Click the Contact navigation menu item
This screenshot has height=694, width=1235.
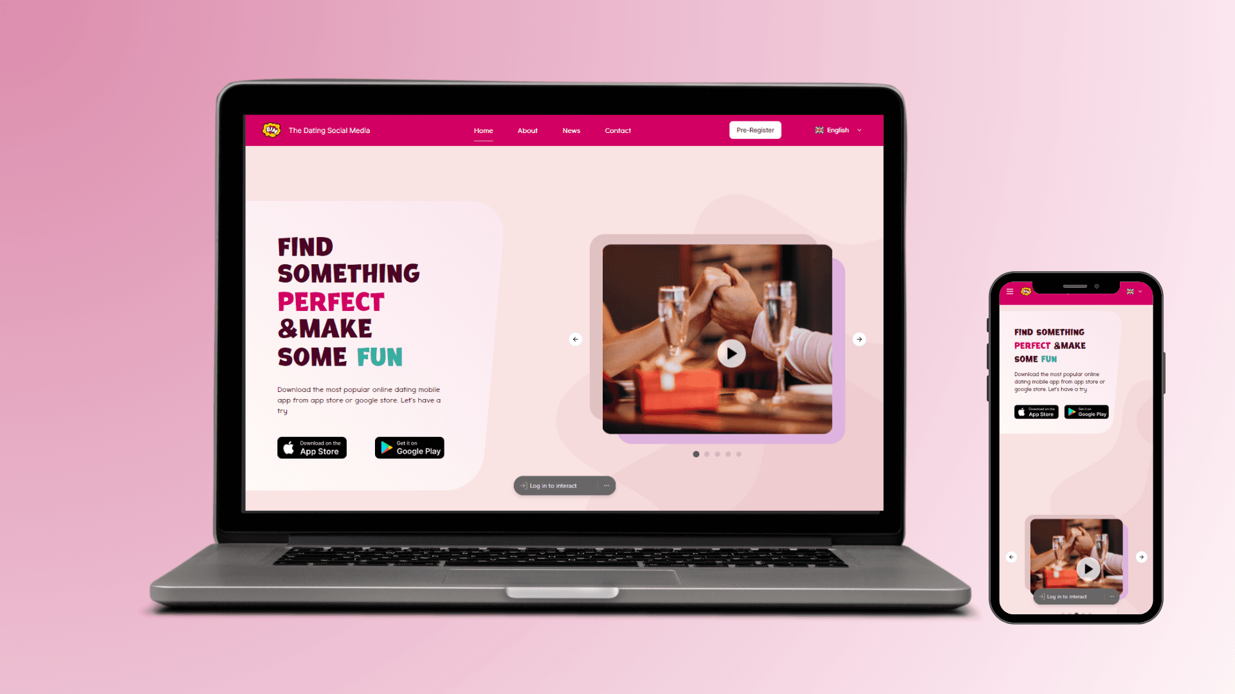pos(617,130)
